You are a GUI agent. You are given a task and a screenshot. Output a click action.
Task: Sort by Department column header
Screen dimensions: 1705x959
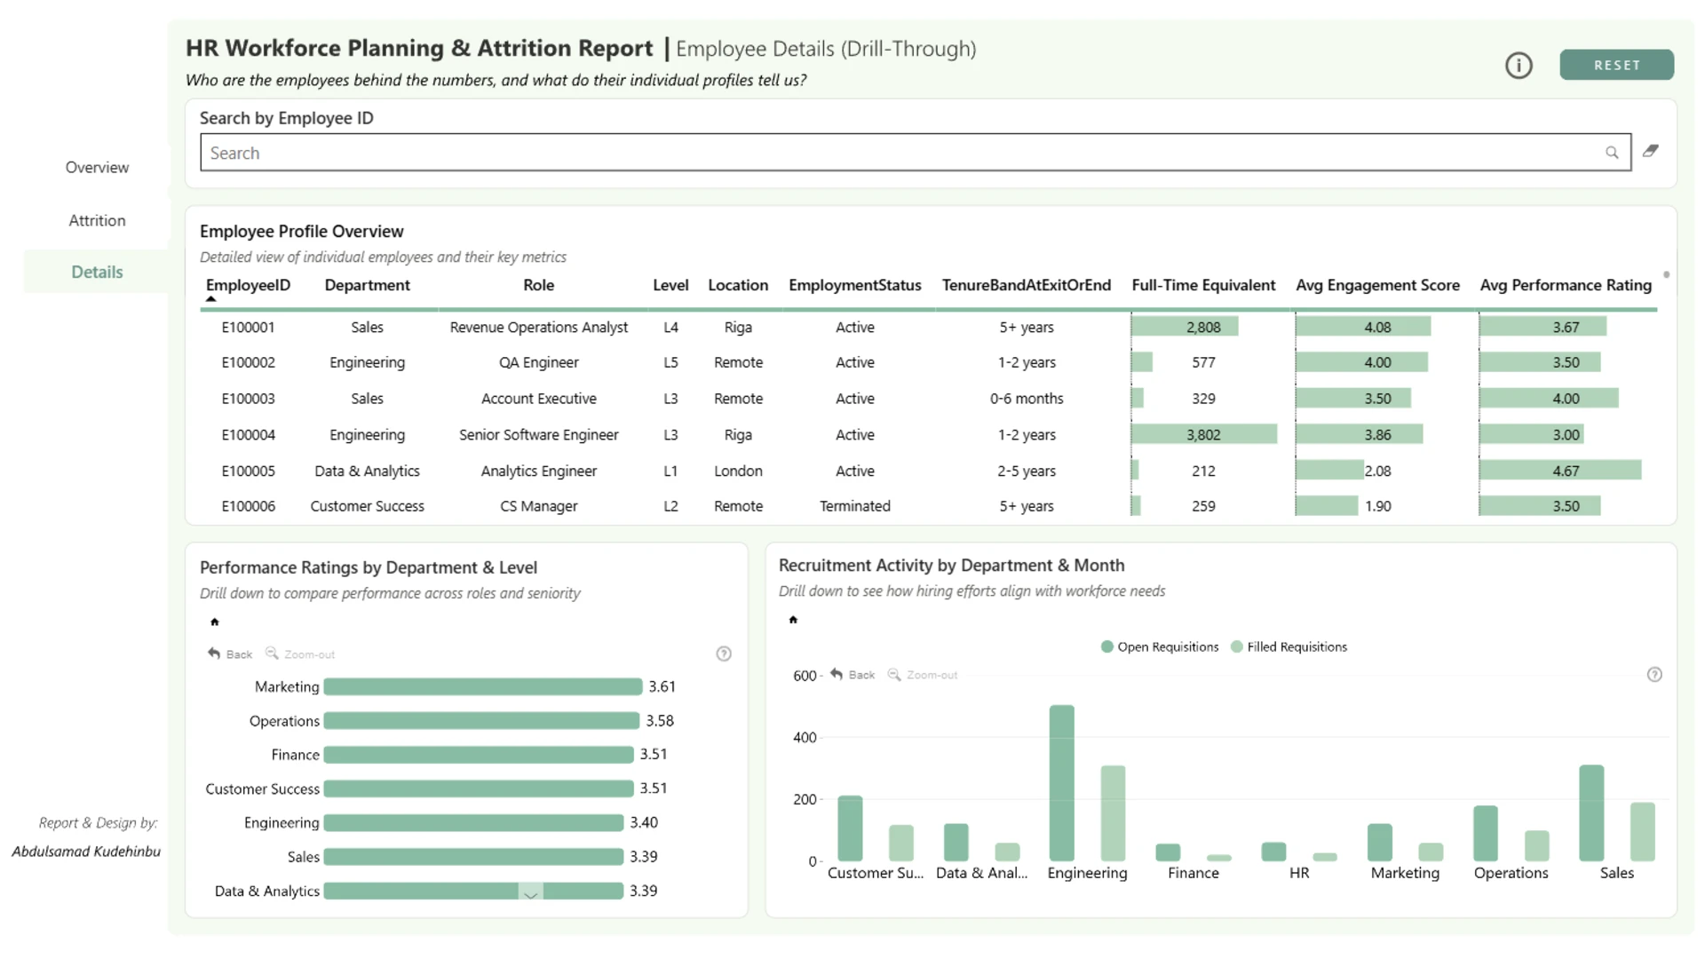(367, 285)
